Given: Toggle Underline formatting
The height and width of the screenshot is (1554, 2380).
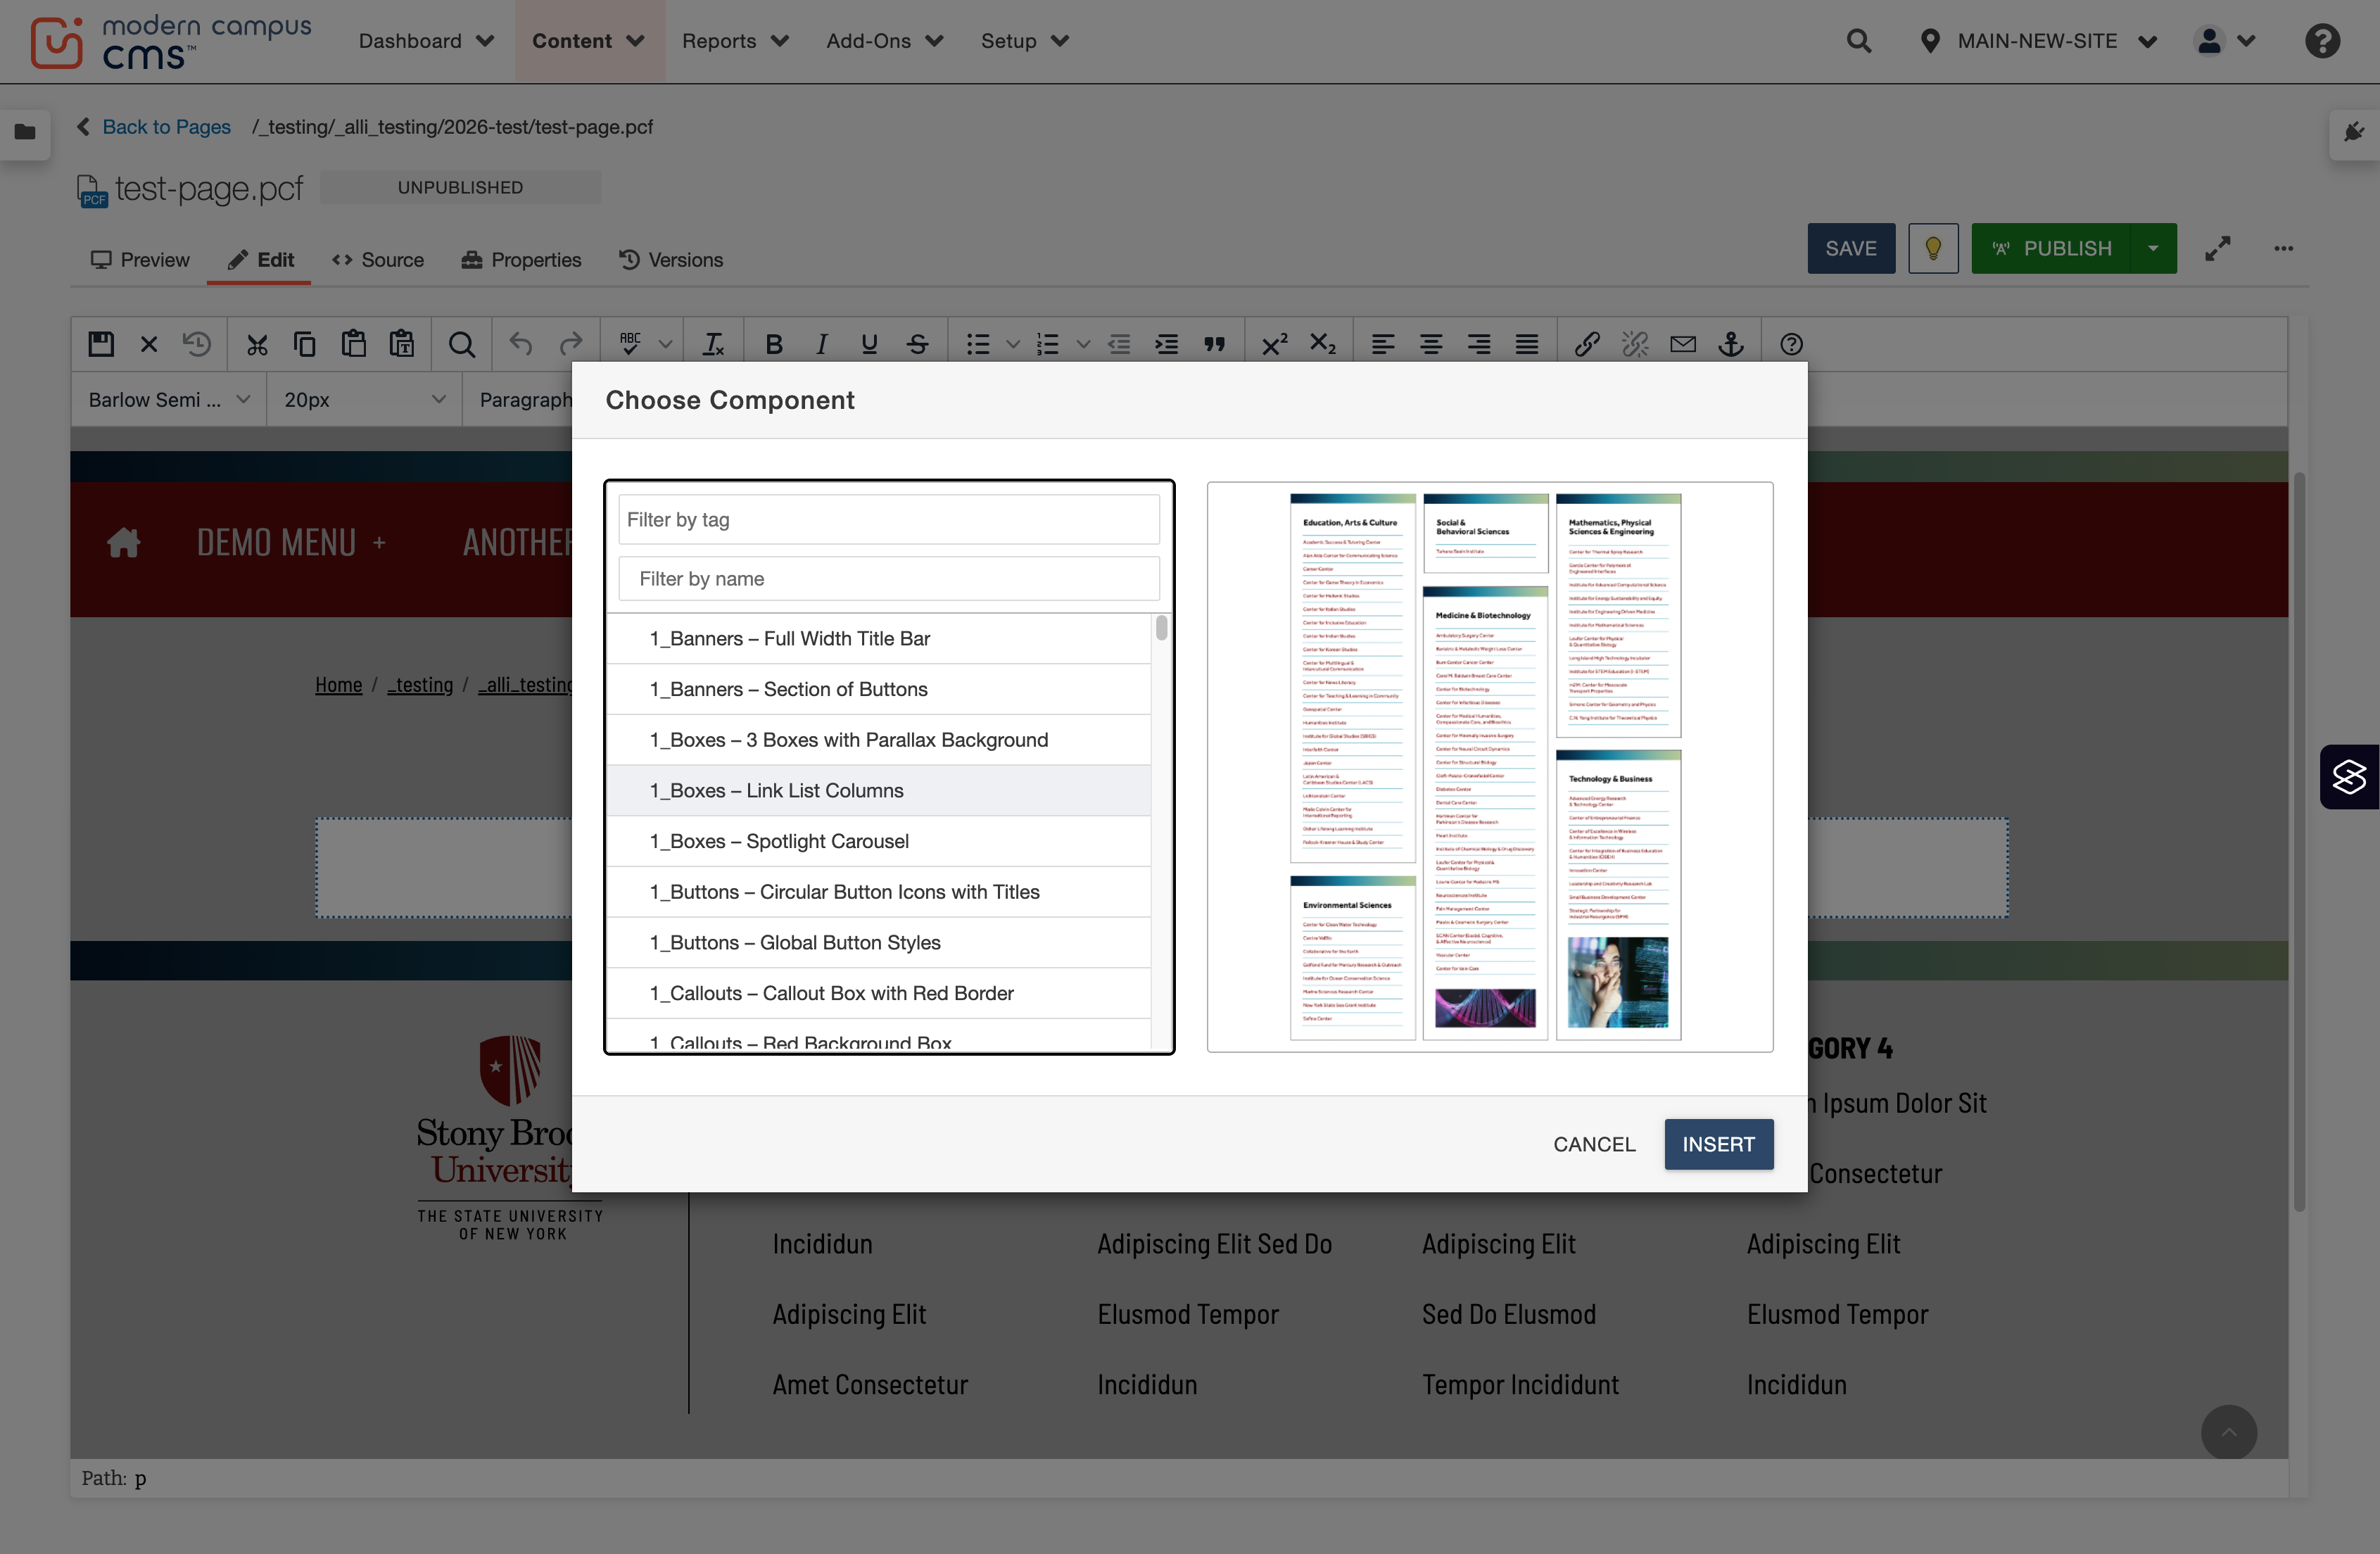Looking at the screenshot, I should (x=869, y=344).
